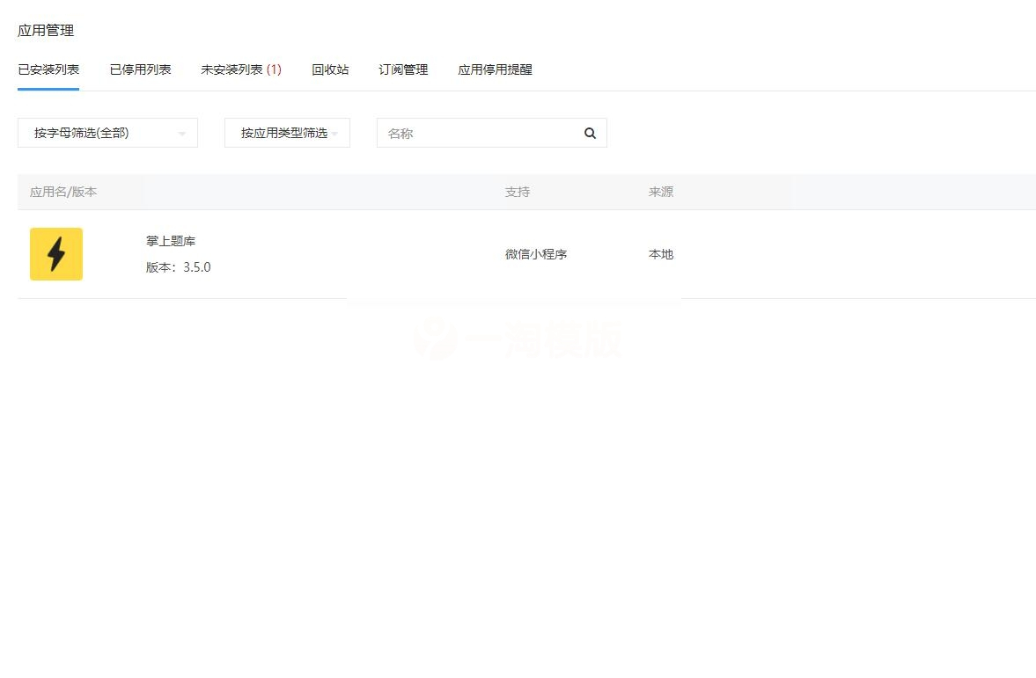Screen dimensions: 1036x678
Task: Click the 应用管理 page title
Action: click(46, 30)
